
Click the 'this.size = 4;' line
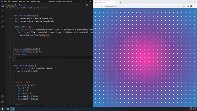[x=25, y=93]
